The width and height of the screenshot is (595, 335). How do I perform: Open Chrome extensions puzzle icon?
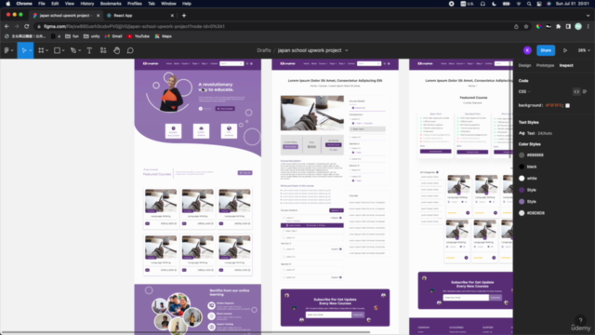tap(558, 27)
